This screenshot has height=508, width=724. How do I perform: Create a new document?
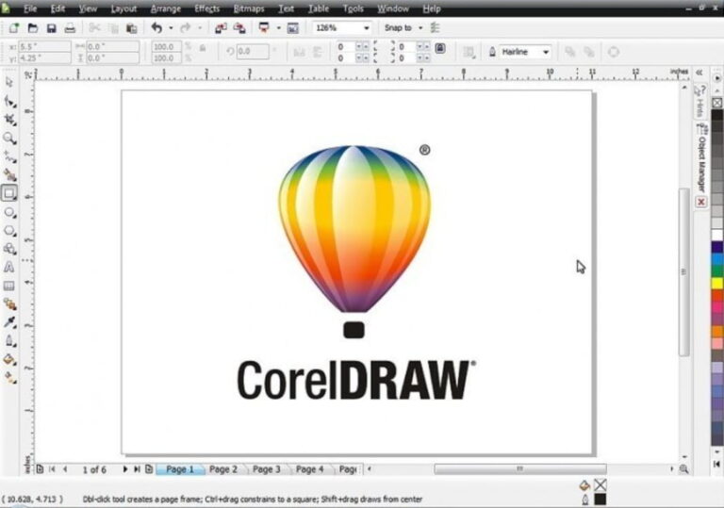click(x=14, y=28)
